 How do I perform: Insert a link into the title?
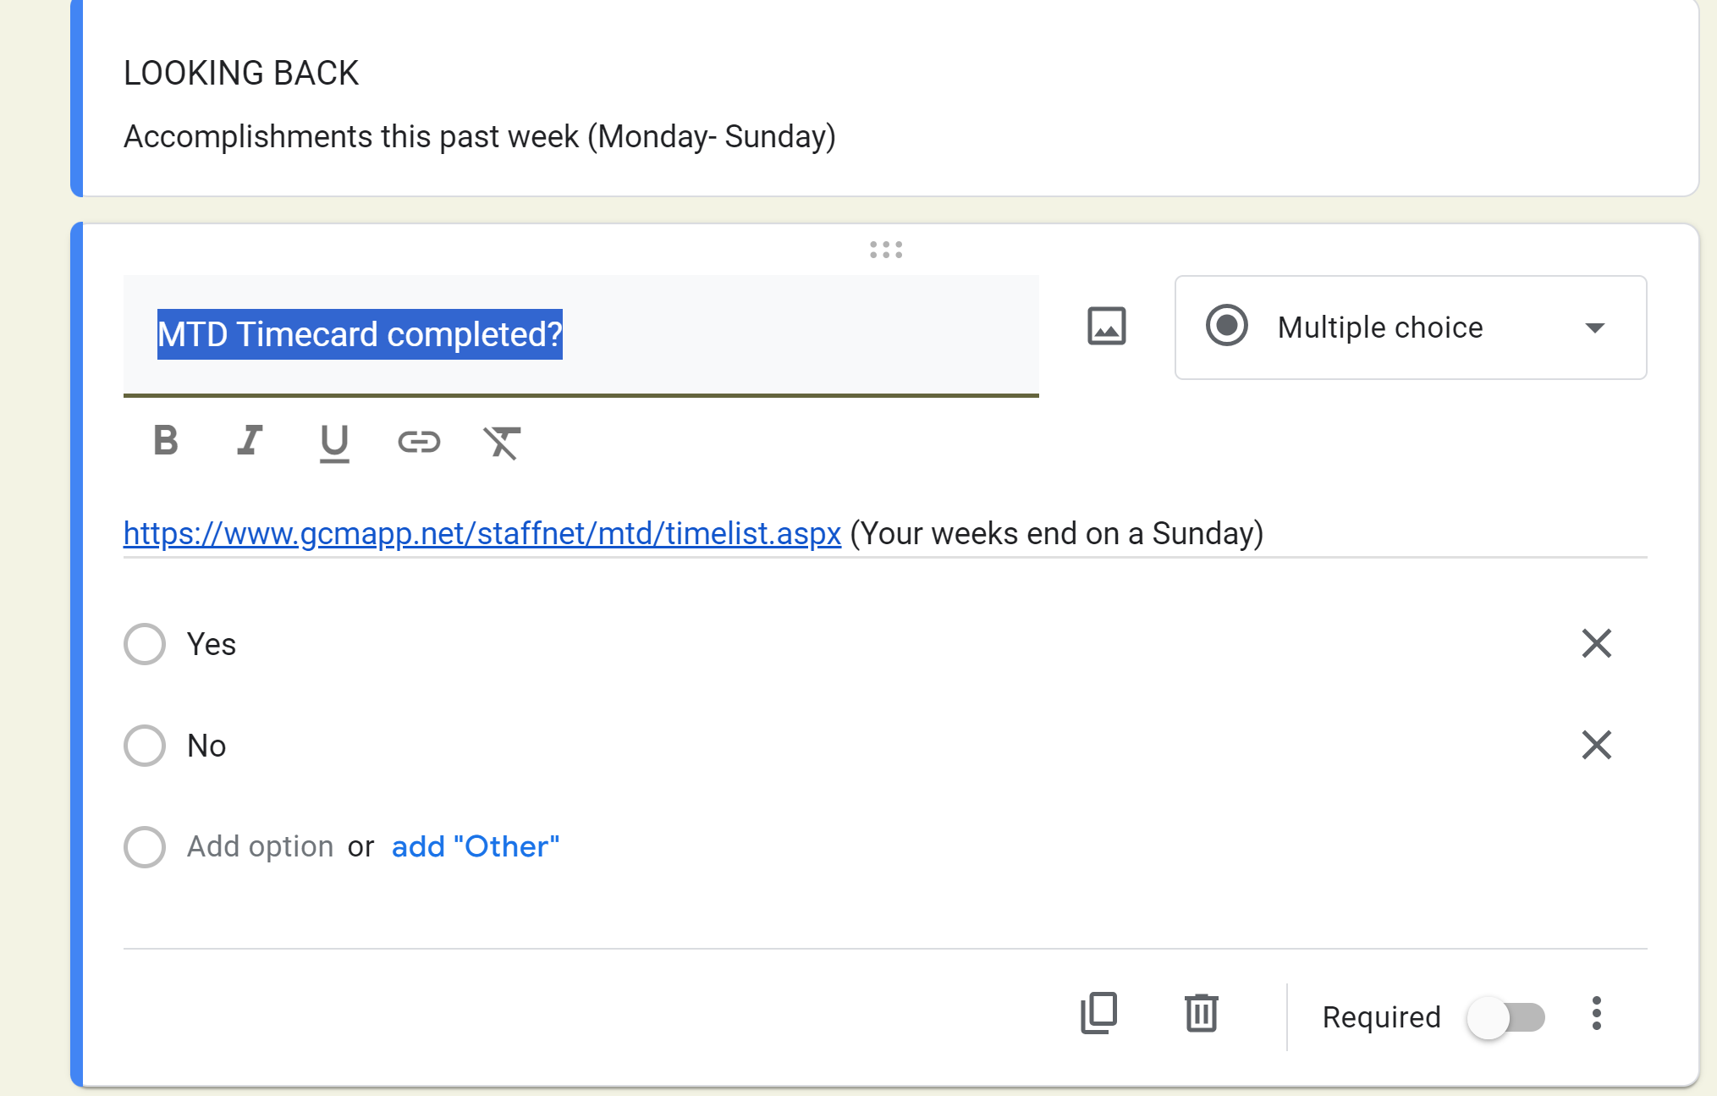pos(419,441)
